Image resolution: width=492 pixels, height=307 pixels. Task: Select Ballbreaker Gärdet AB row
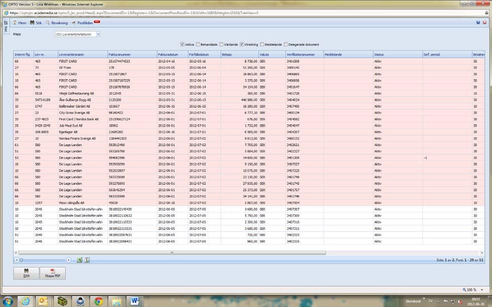coord(249,106)
